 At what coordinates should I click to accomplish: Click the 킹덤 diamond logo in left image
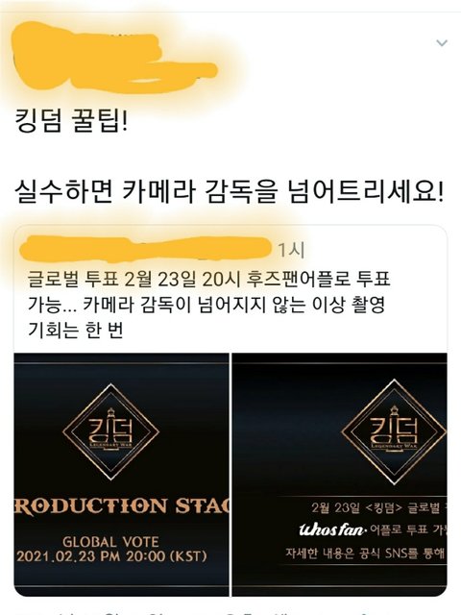(x=111, y=431)
